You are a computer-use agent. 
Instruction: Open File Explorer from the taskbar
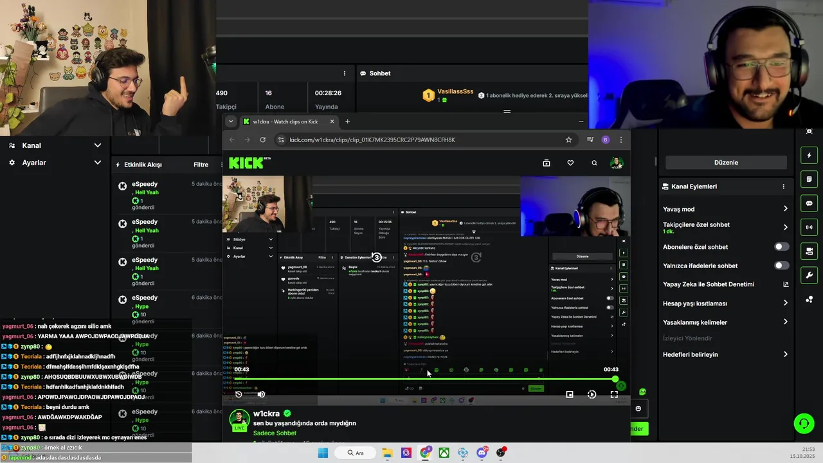pos(387,453)
